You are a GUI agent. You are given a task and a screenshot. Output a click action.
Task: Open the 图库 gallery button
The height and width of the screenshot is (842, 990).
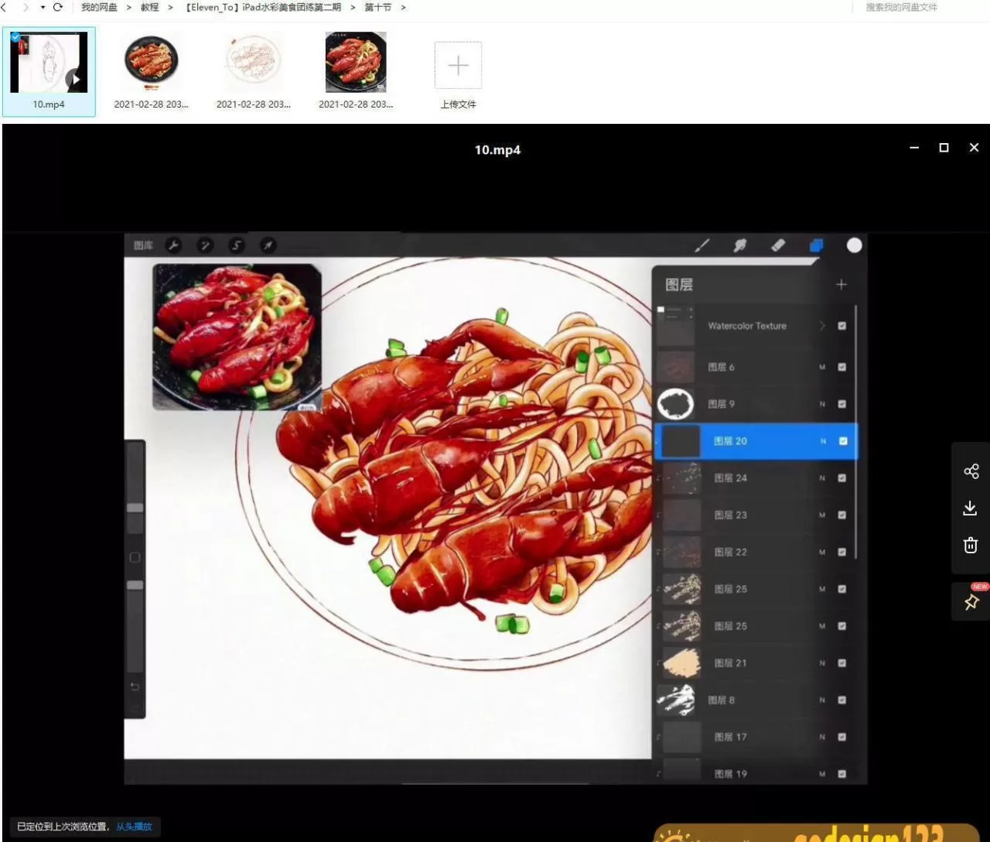coord(142,245)
